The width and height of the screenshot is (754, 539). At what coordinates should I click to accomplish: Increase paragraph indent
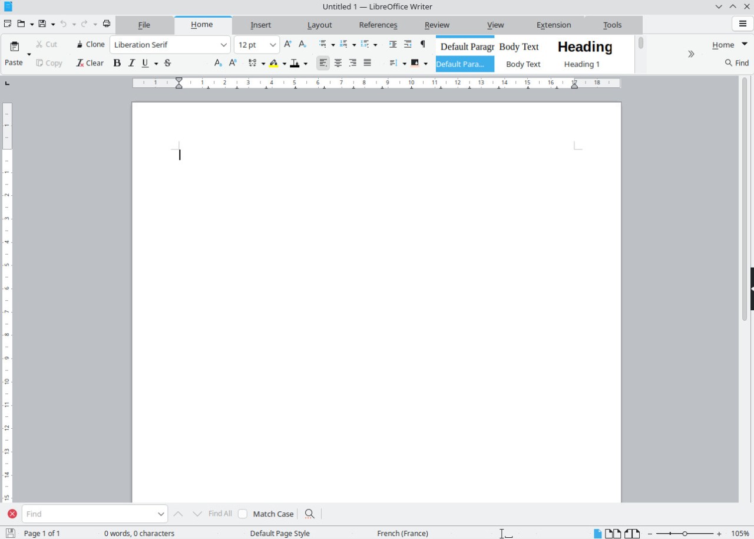point(393,44)
